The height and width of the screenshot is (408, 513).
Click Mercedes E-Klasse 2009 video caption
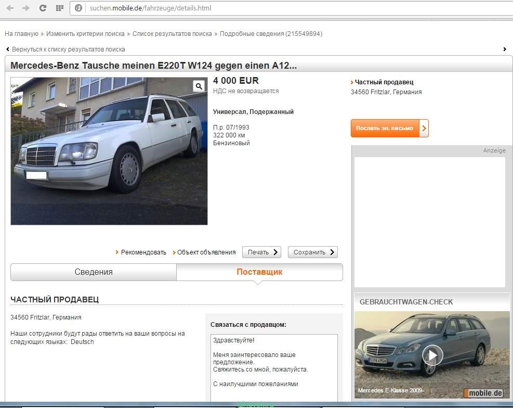pyautogui.click(x=391, y=391)
